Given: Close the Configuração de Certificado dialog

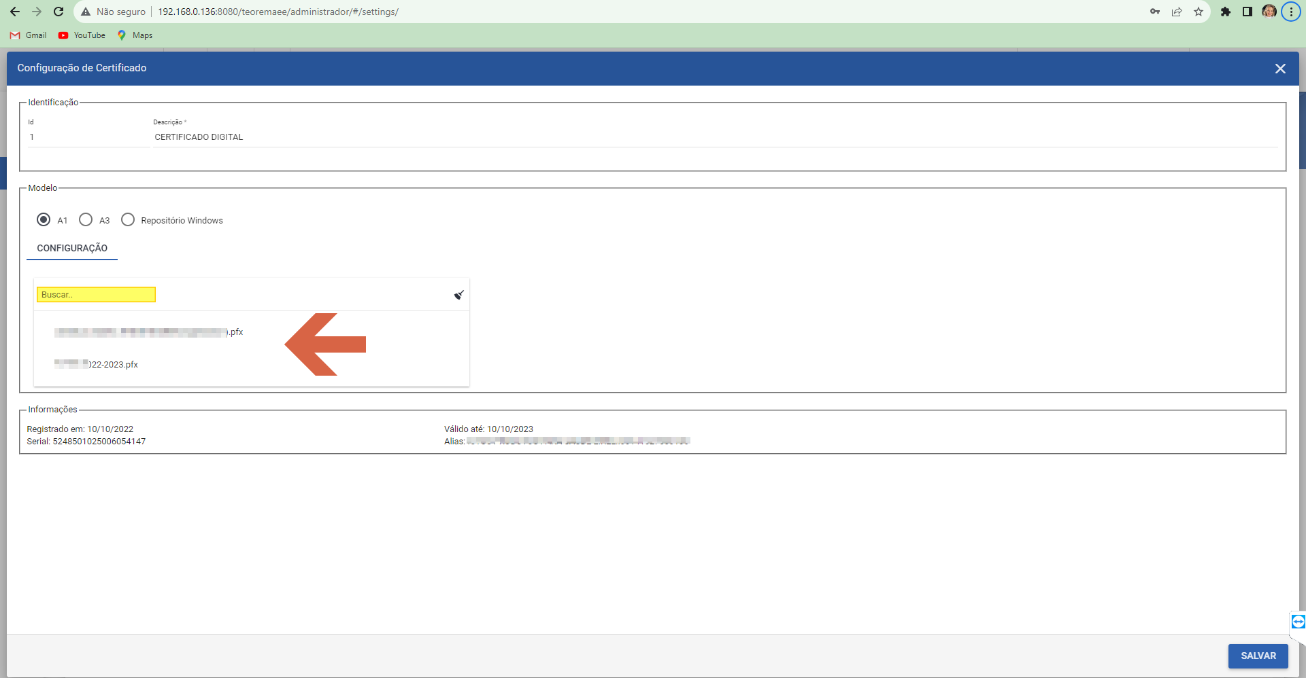Looking at the screenshot, I should [x=1280, y=69].
